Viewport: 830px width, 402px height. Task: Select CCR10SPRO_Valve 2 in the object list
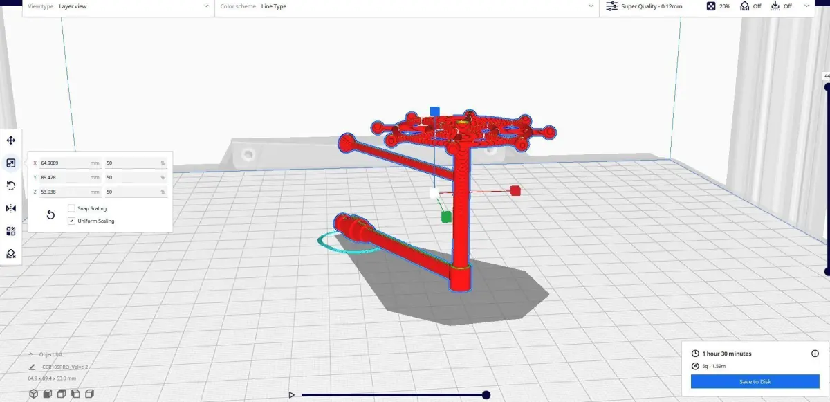pyautogui.click(x=65, y=367)
